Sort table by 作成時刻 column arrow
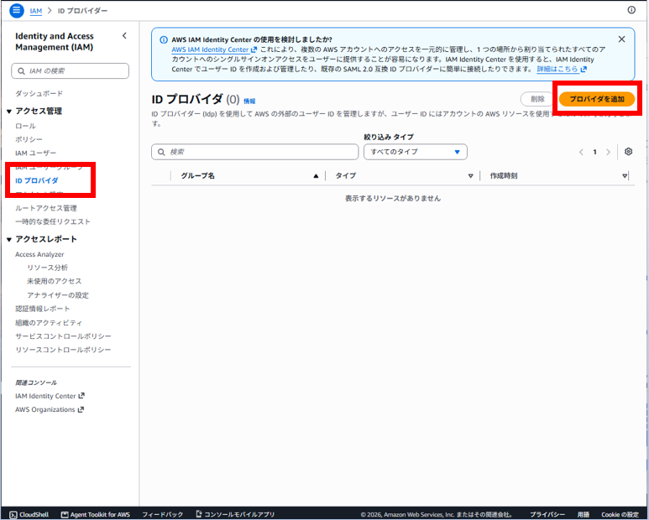The width and height of the screenshot is (649, 520). pos(625,176)
